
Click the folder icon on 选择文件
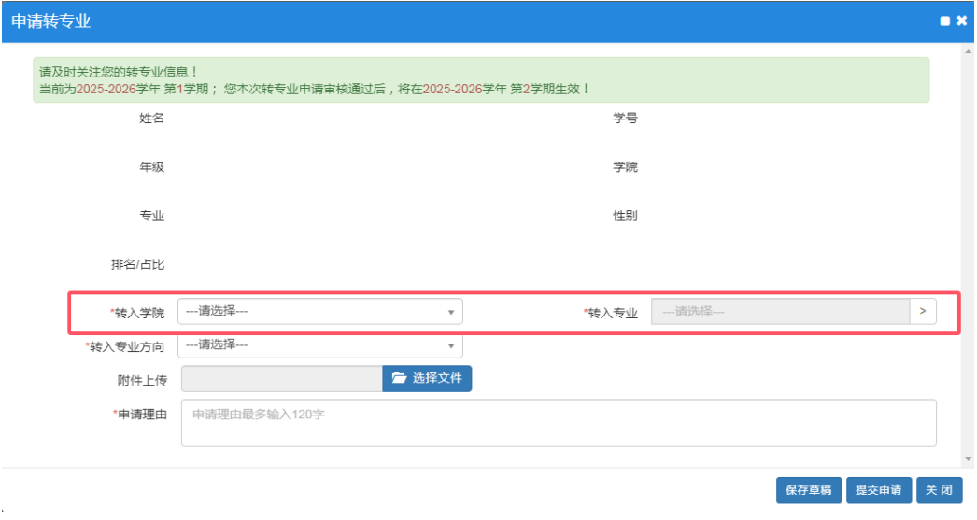(x=400, y=378)
